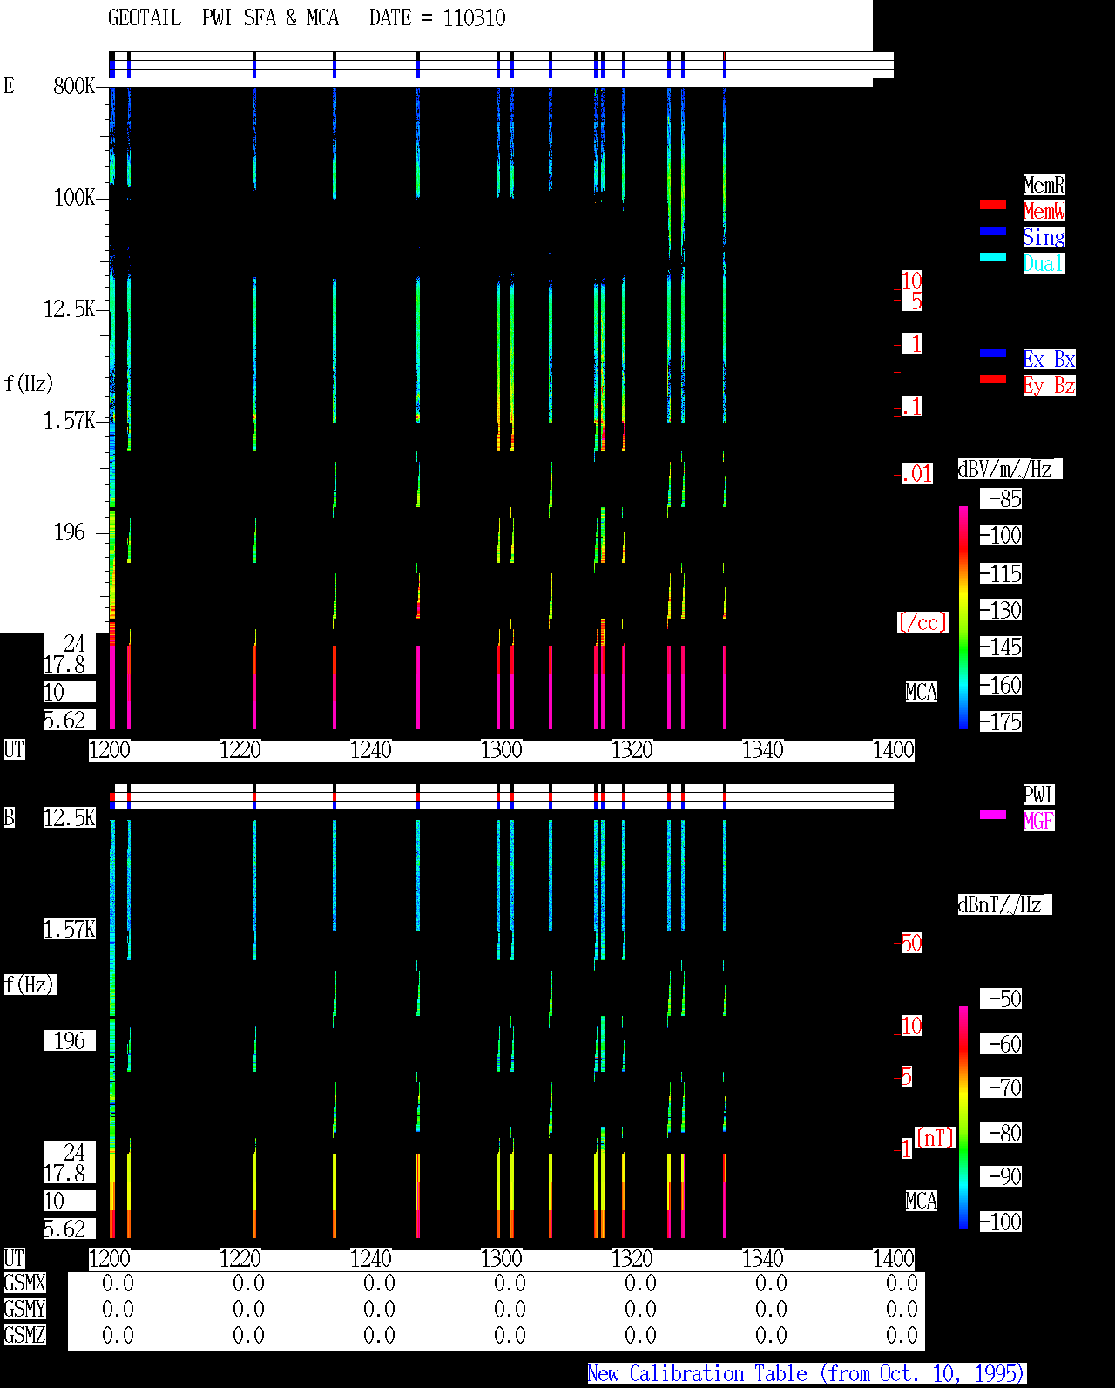Click the MemR legend label
The height and width of the screenshot is (1388, 1115).
point(1044,185)
